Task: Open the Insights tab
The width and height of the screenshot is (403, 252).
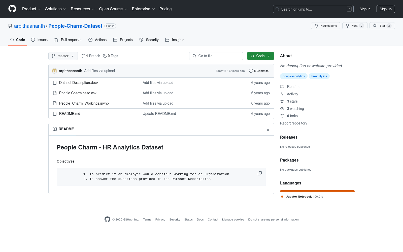Action: [175, 40]
